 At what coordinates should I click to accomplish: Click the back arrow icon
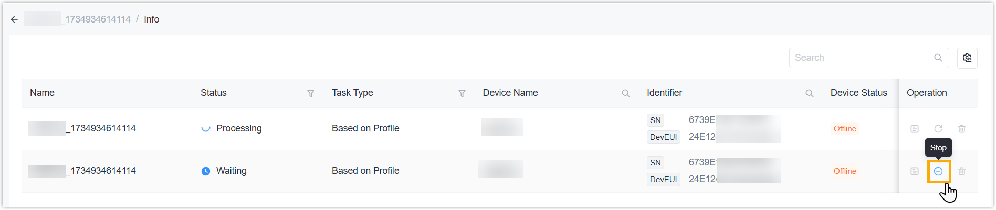pos(14,19)
